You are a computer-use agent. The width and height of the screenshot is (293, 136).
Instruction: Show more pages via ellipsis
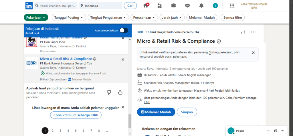(x=106, y=131)
